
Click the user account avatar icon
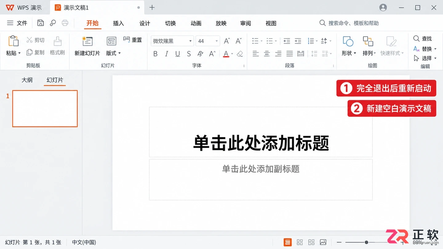point(383,8)
